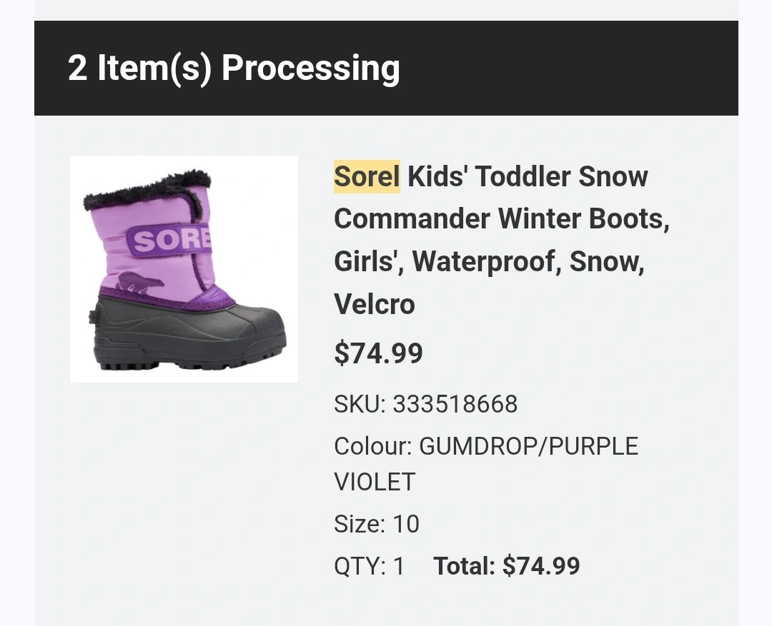
Task: Click the polar bear logo on the boot
Action: click(141, 283)
